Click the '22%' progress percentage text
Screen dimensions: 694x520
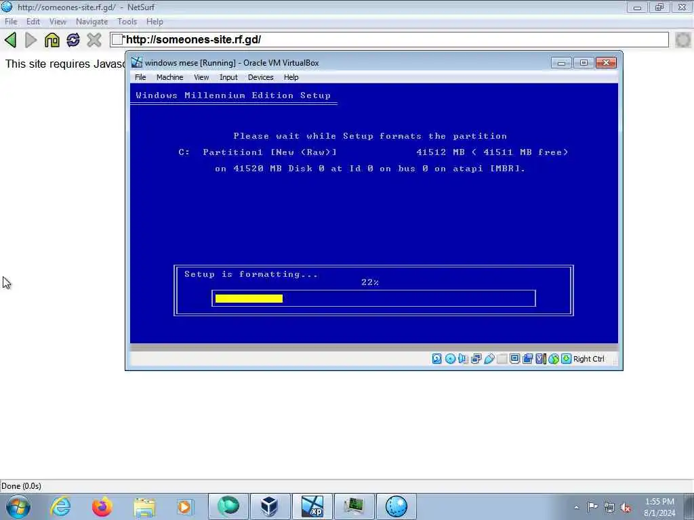(370, 282)
